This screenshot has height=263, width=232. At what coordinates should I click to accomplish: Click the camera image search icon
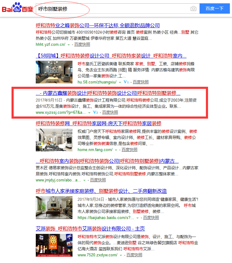coord(193,9)
